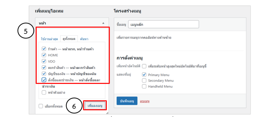Check Handheld Menu location
The height and width of the screenshot is (117, 274).
[x=144, y=86]
